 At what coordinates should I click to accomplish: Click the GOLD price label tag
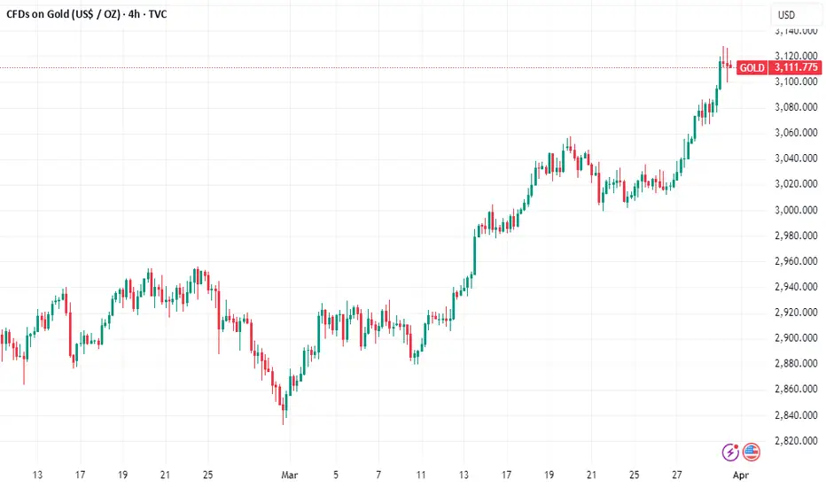(x=752, y=67)
